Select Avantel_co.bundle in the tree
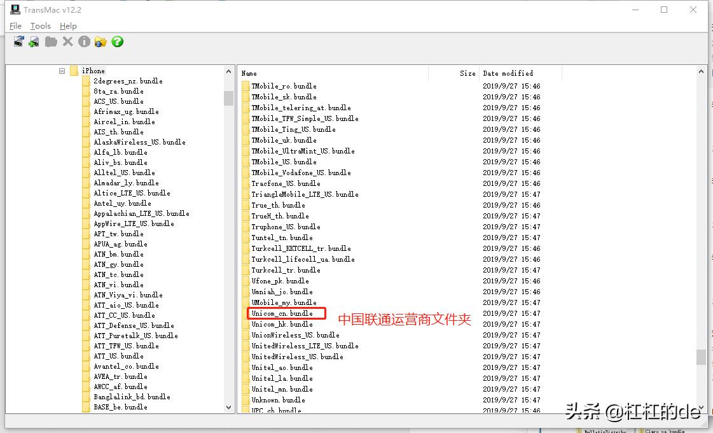 126,367
